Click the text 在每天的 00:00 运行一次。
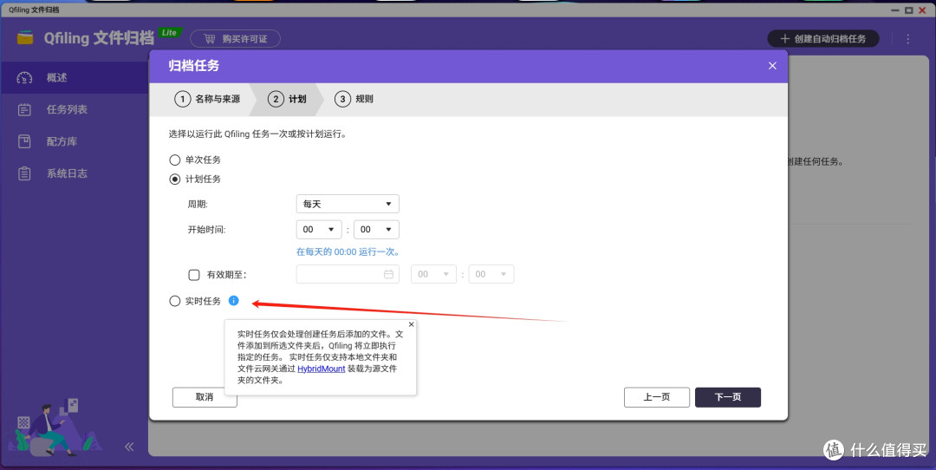 [x=348, y=252]
